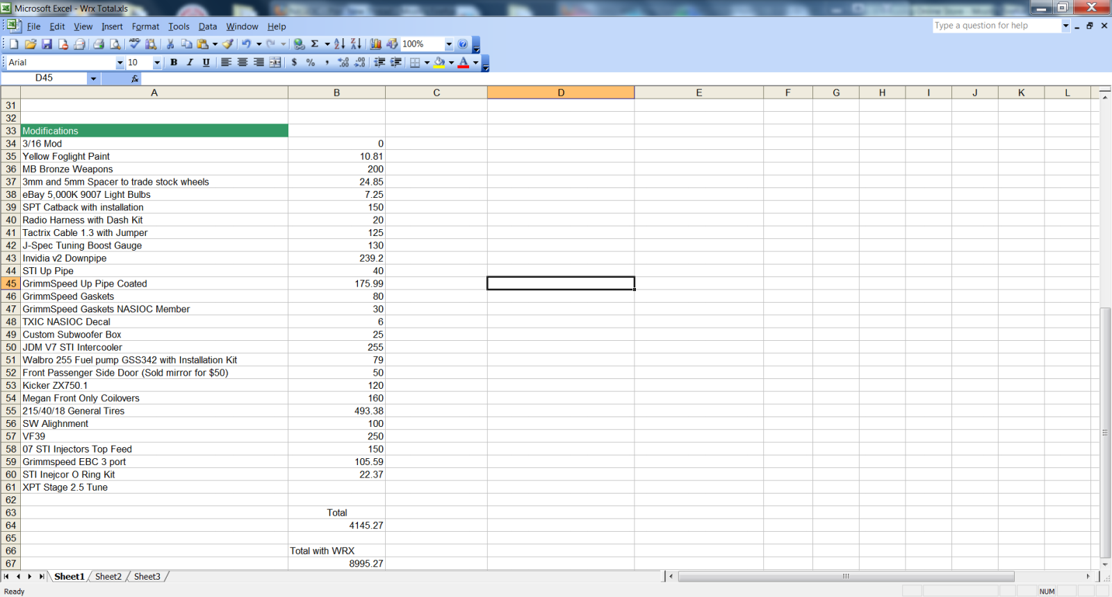
Task: Increase the cell indent
Action: pos(396,62)
